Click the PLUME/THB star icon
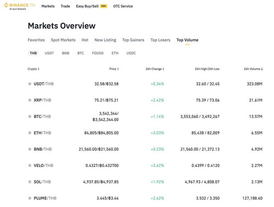The width and height of the screenshot is (274, 207). [x=30, y=198]
